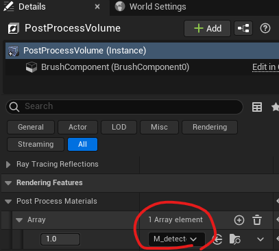Image resolution: width=279 pixels, height=251 pixels.
Task: Open array element options chevron
Action: click(x=260, y=239)
